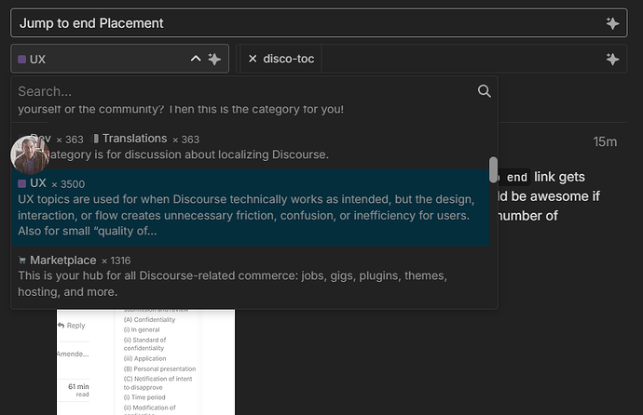Viewport: 643px width, 415px height.
Task: Click the disco-toc tag label
Action: click(289, 59)
